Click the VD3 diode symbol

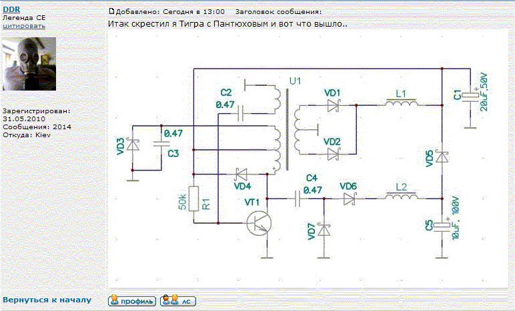pos(133,145)
